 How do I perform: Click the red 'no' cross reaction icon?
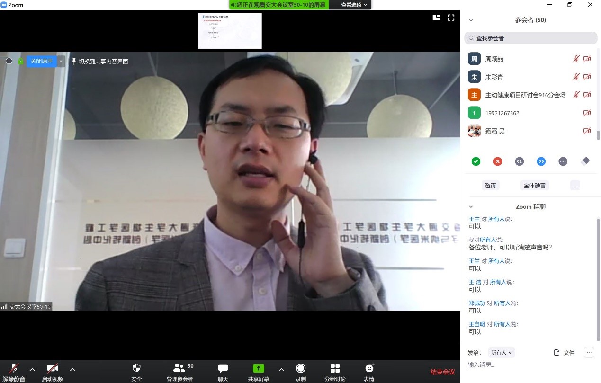click(498, 161)
